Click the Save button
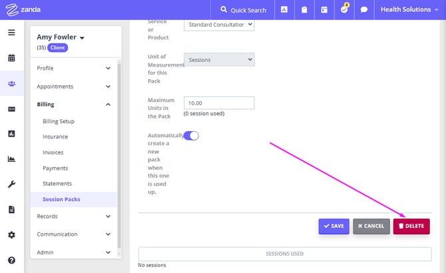This screenshot has width=446, height=273. click(334, 226)
